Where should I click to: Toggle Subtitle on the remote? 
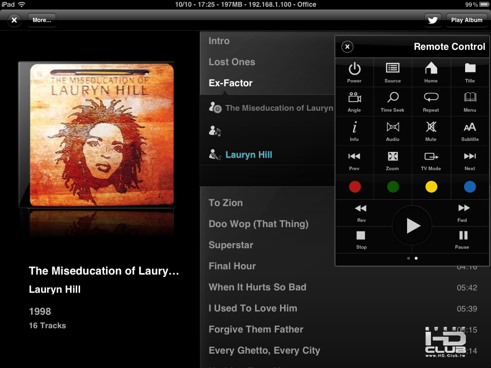tap(470, 131)
